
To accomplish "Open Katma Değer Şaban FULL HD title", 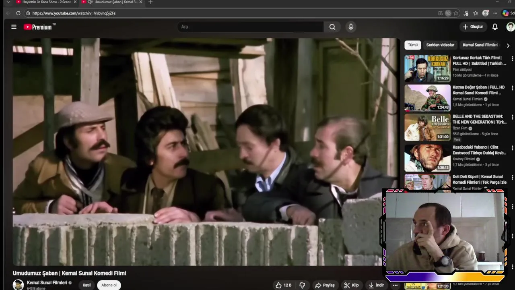I will point(478,90).
